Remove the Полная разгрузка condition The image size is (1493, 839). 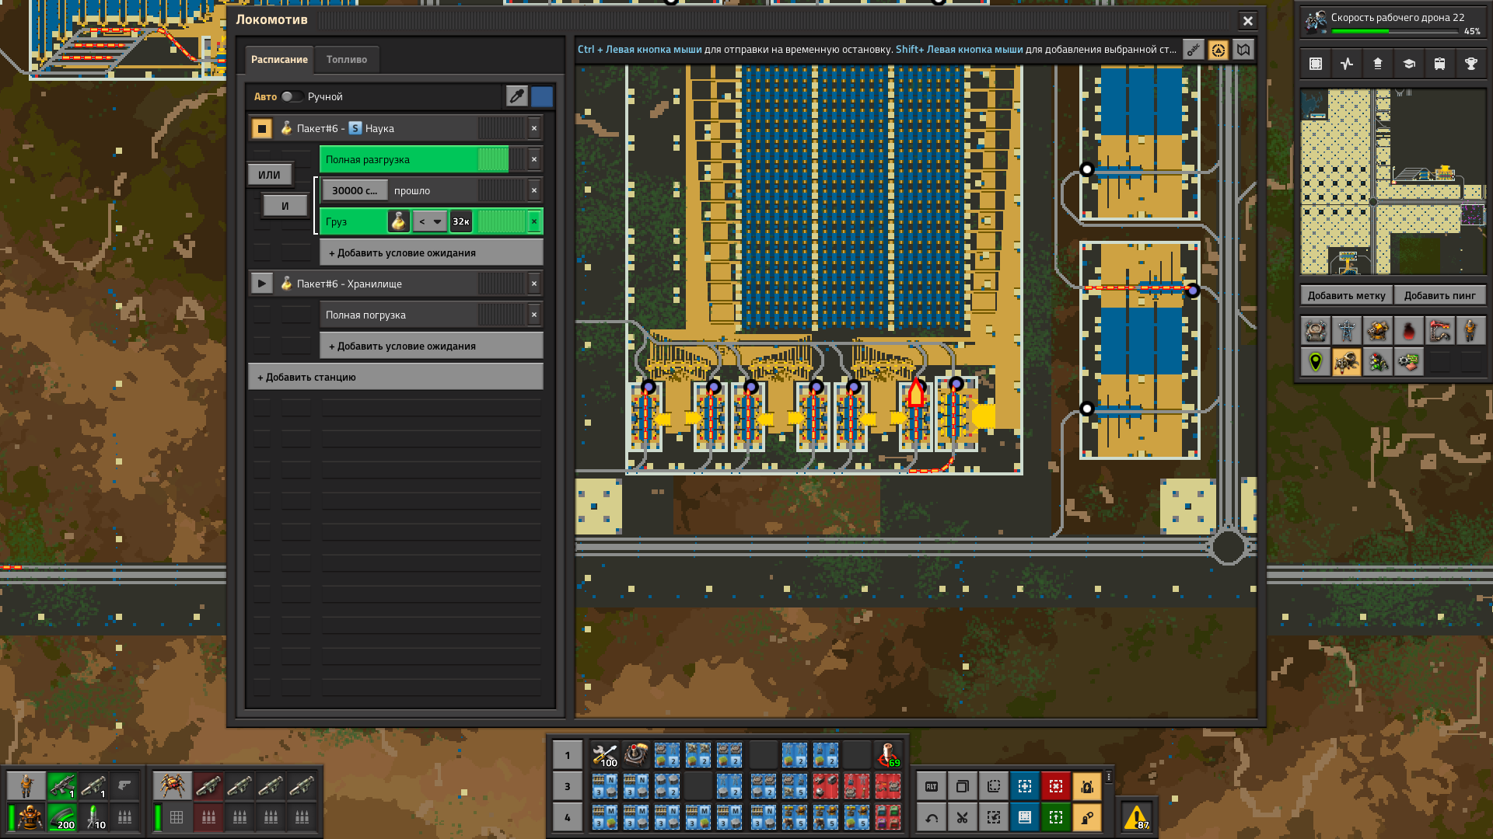pyautogui.click(x=534, y=159)
